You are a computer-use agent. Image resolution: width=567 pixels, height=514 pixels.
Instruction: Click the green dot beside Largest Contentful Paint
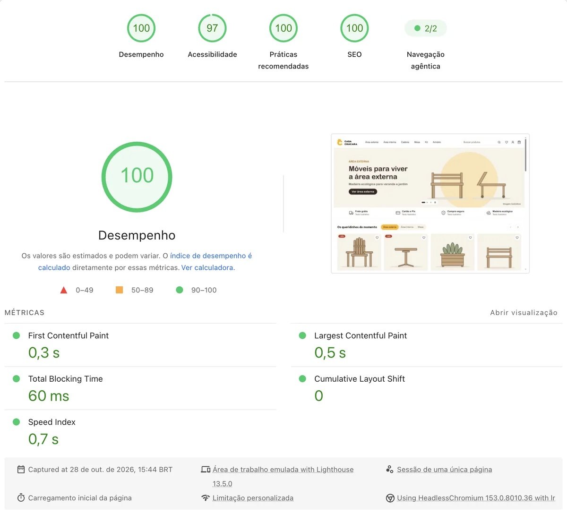[303, 335]
